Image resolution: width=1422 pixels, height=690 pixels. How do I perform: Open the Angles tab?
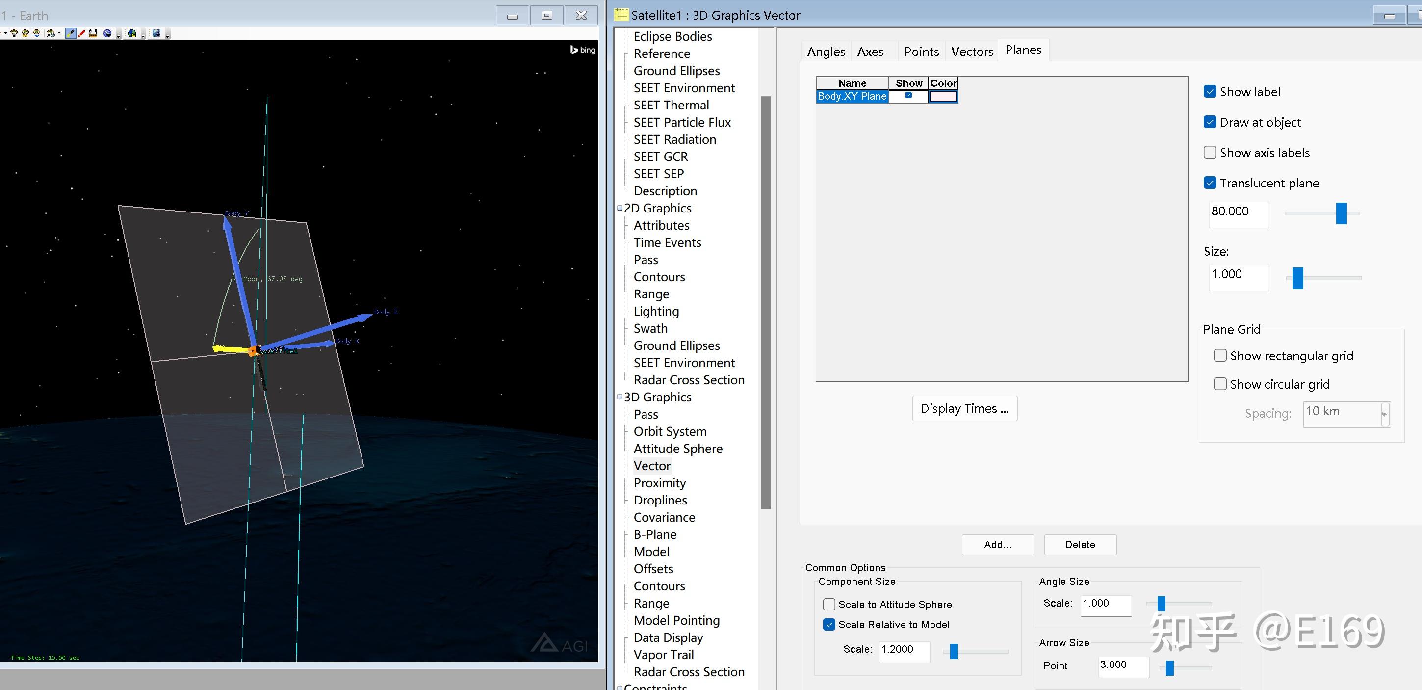click(826, 52)
